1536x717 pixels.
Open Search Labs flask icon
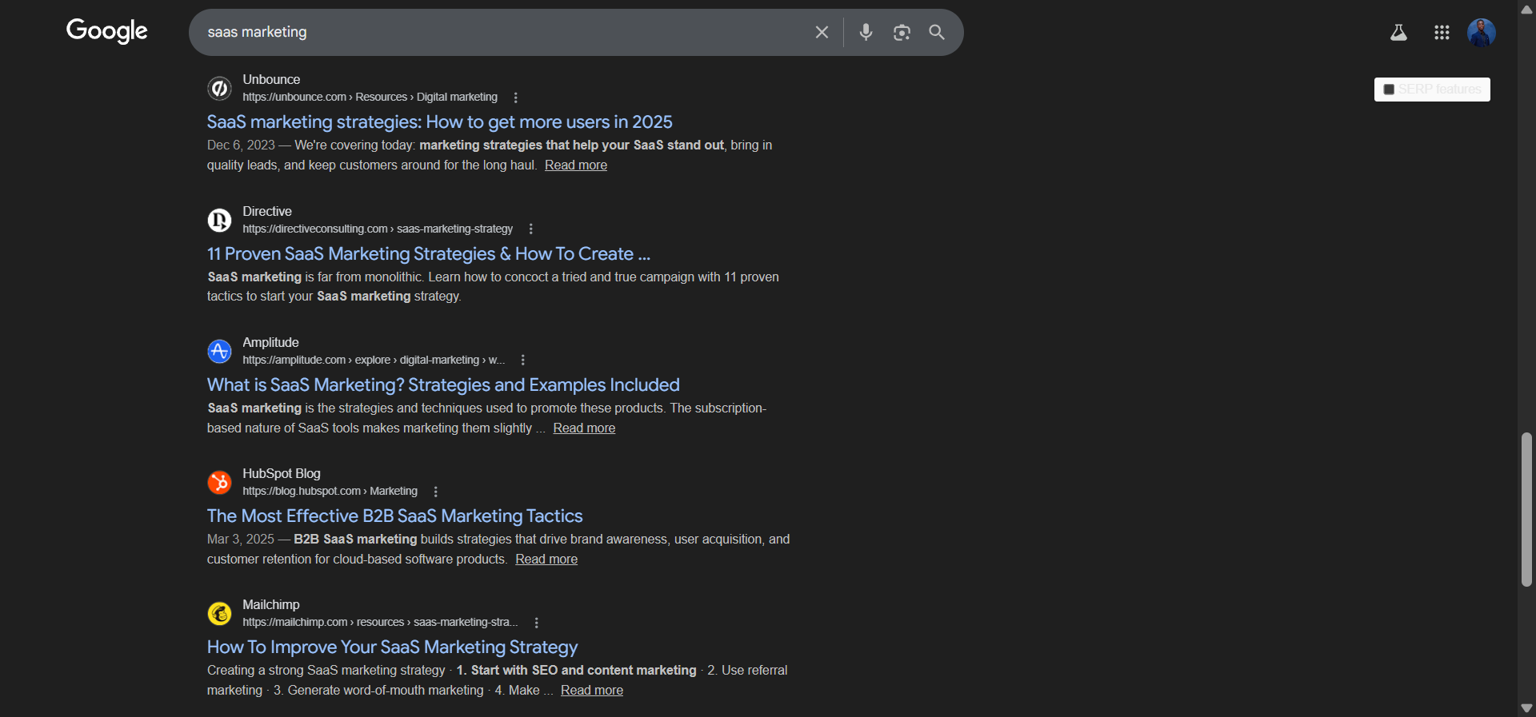(x=1398, y=32)
